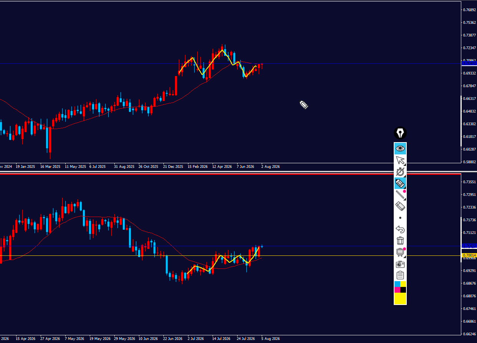Image resolution: width=477 pixels, height=343 pixels.
Task: Click the 0.76892 price on upper chart axis
Action: 470,10
